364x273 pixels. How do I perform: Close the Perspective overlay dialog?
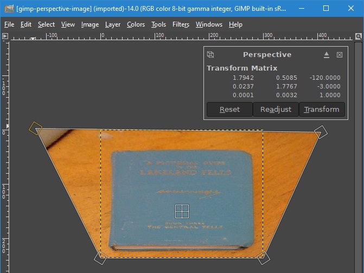[340, 55]
